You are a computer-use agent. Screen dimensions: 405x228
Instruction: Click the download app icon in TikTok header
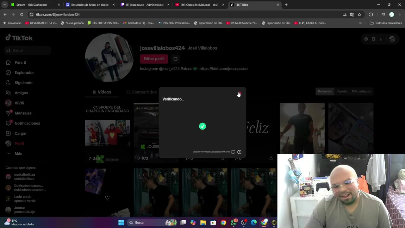(x=381, y=39)
